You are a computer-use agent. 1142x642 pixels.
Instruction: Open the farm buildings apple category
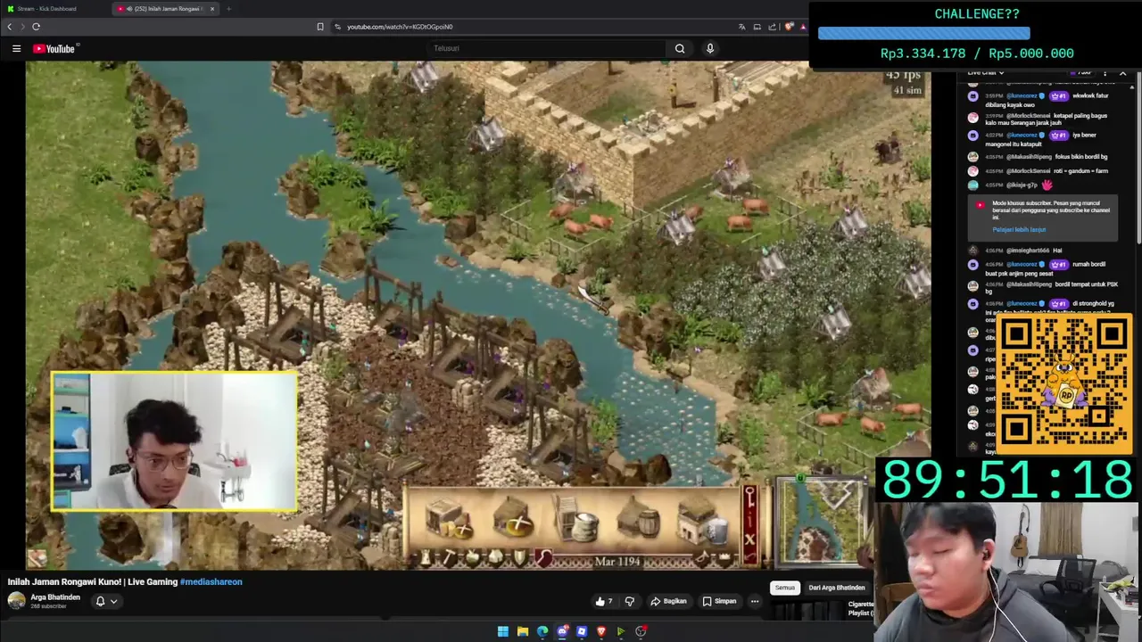pyautogui.click(x=473, y=557)
